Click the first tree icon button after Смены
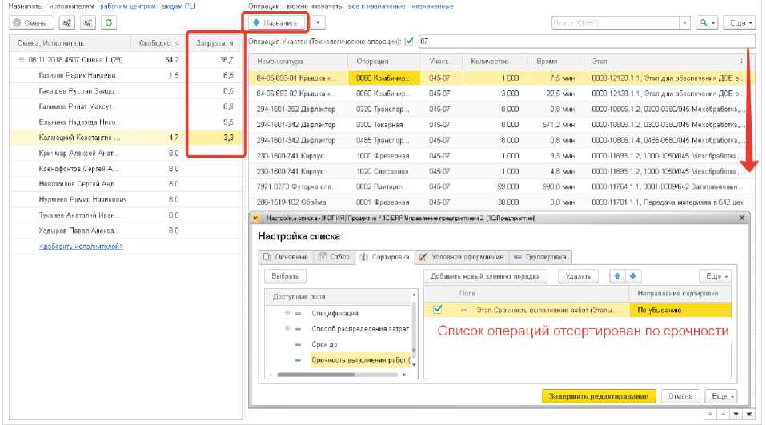The height and width of the screenshot is (425, 766). 66,23
